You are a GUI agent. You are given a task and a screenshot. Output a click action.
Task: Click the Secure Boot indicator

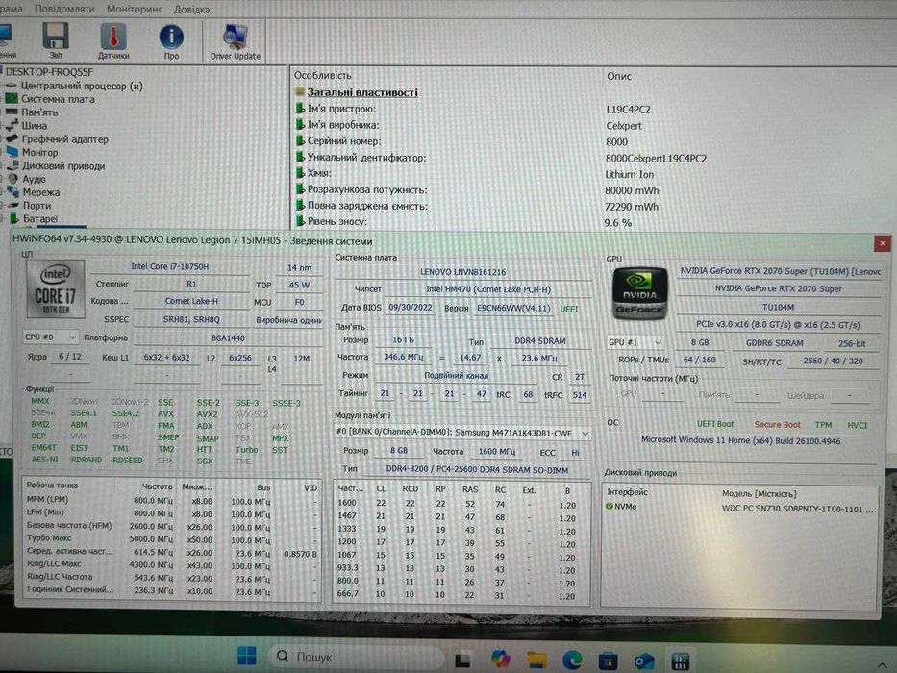pyautogui.click(x=777, y=425)
